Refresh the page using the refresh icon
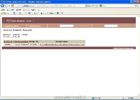Image resolution: width=140 pixels, height=100 pixels. pos(93,6)
